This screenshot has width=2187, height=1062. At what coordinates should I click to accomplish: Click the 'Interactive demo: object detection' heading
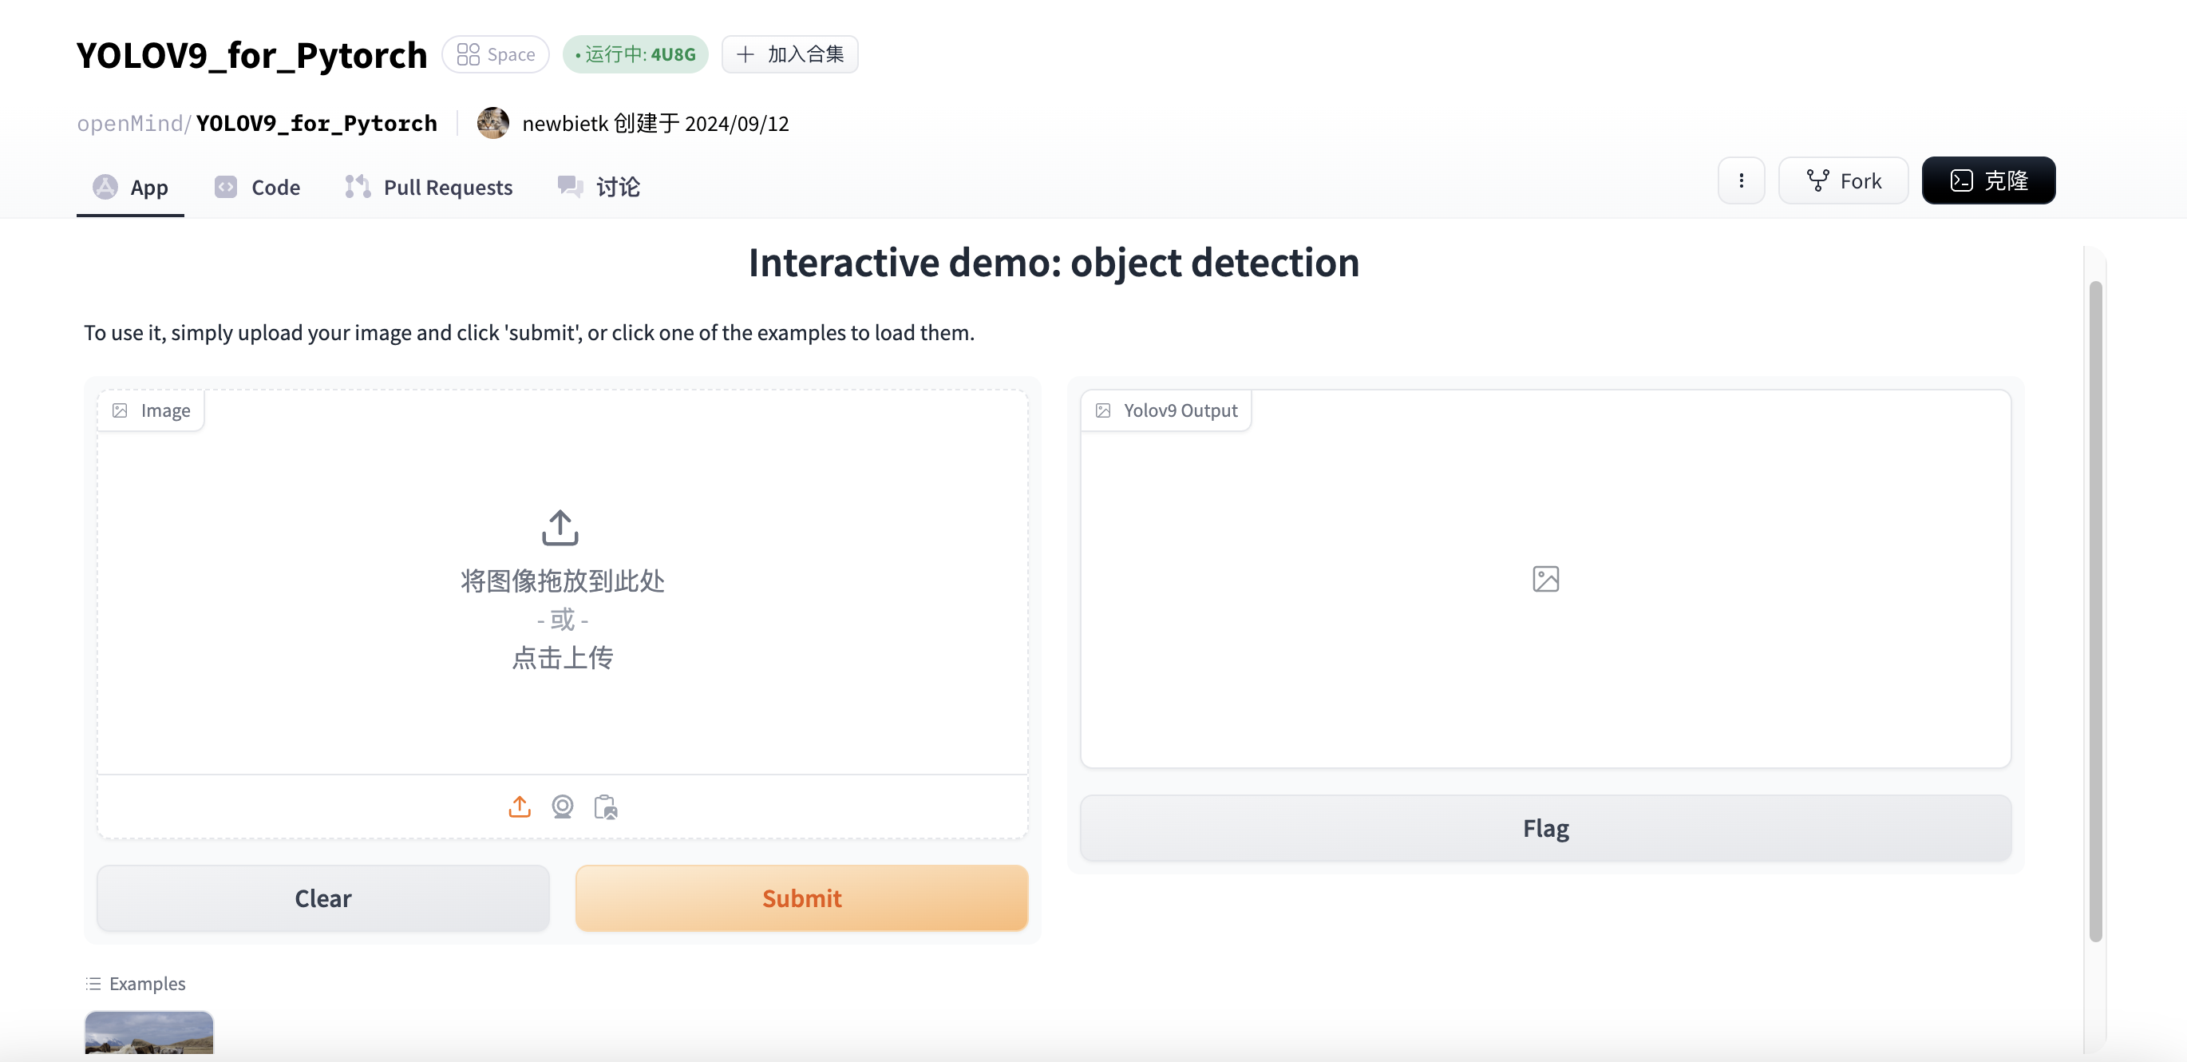[x=1054, y=262]
